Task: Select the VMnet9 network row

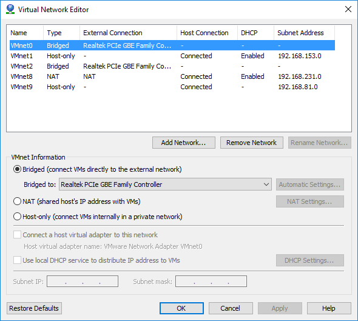Action: coord(172,87)
